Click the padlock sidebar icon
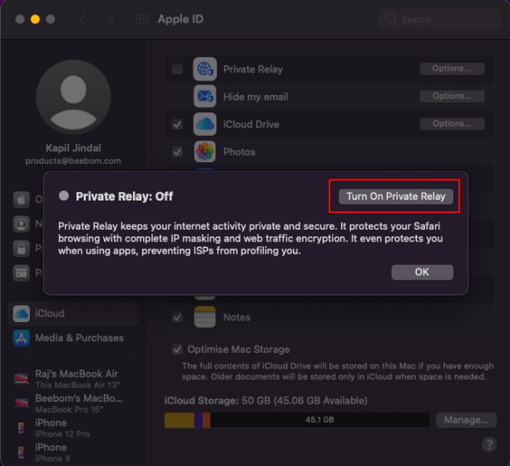 click(x=21, y=249)
